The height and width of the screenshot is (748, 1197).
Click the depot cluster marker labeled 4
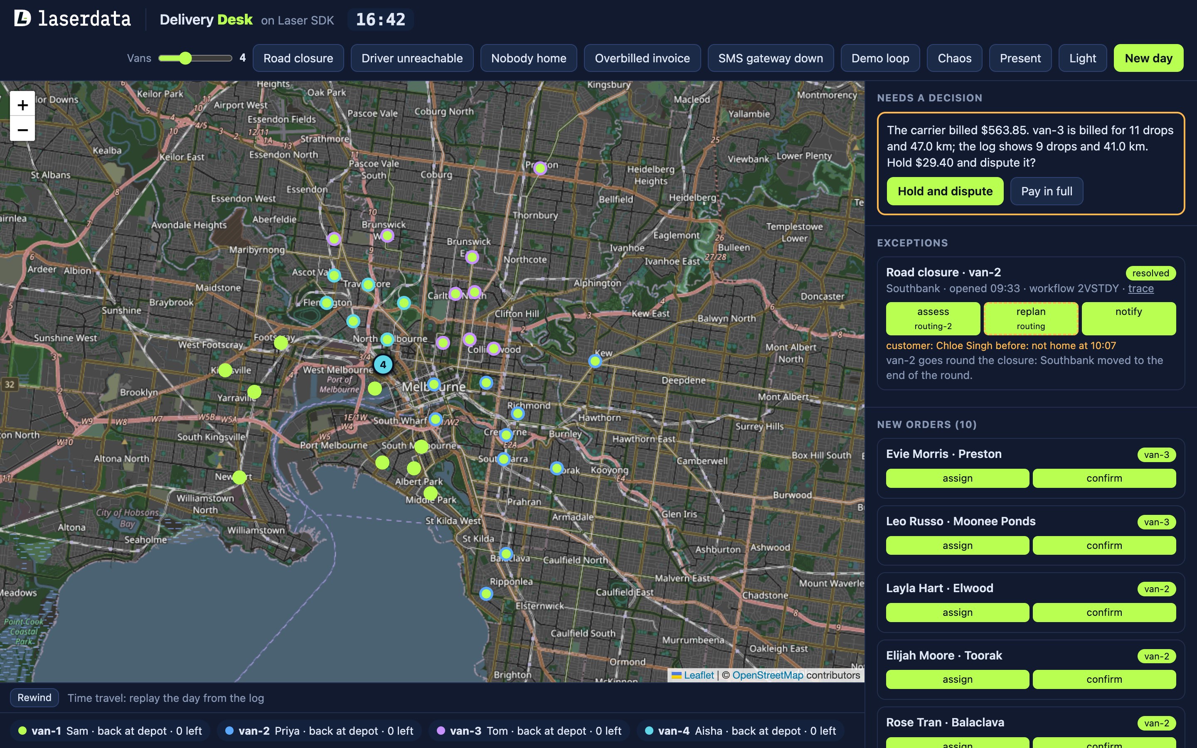click(383, 364)
